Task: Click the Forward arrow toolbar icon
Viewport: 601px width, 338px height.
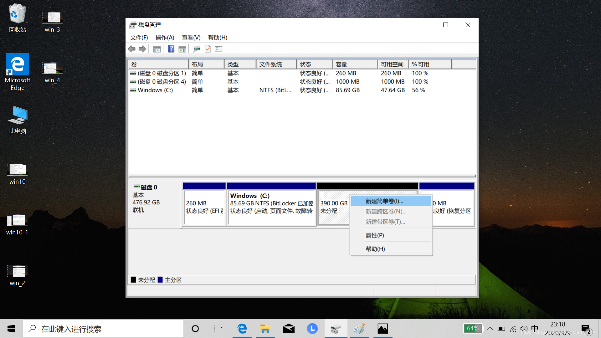Action: 142,49
